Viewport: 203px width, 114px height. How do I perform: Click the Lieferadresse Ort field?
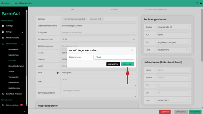tap(172, 93)
